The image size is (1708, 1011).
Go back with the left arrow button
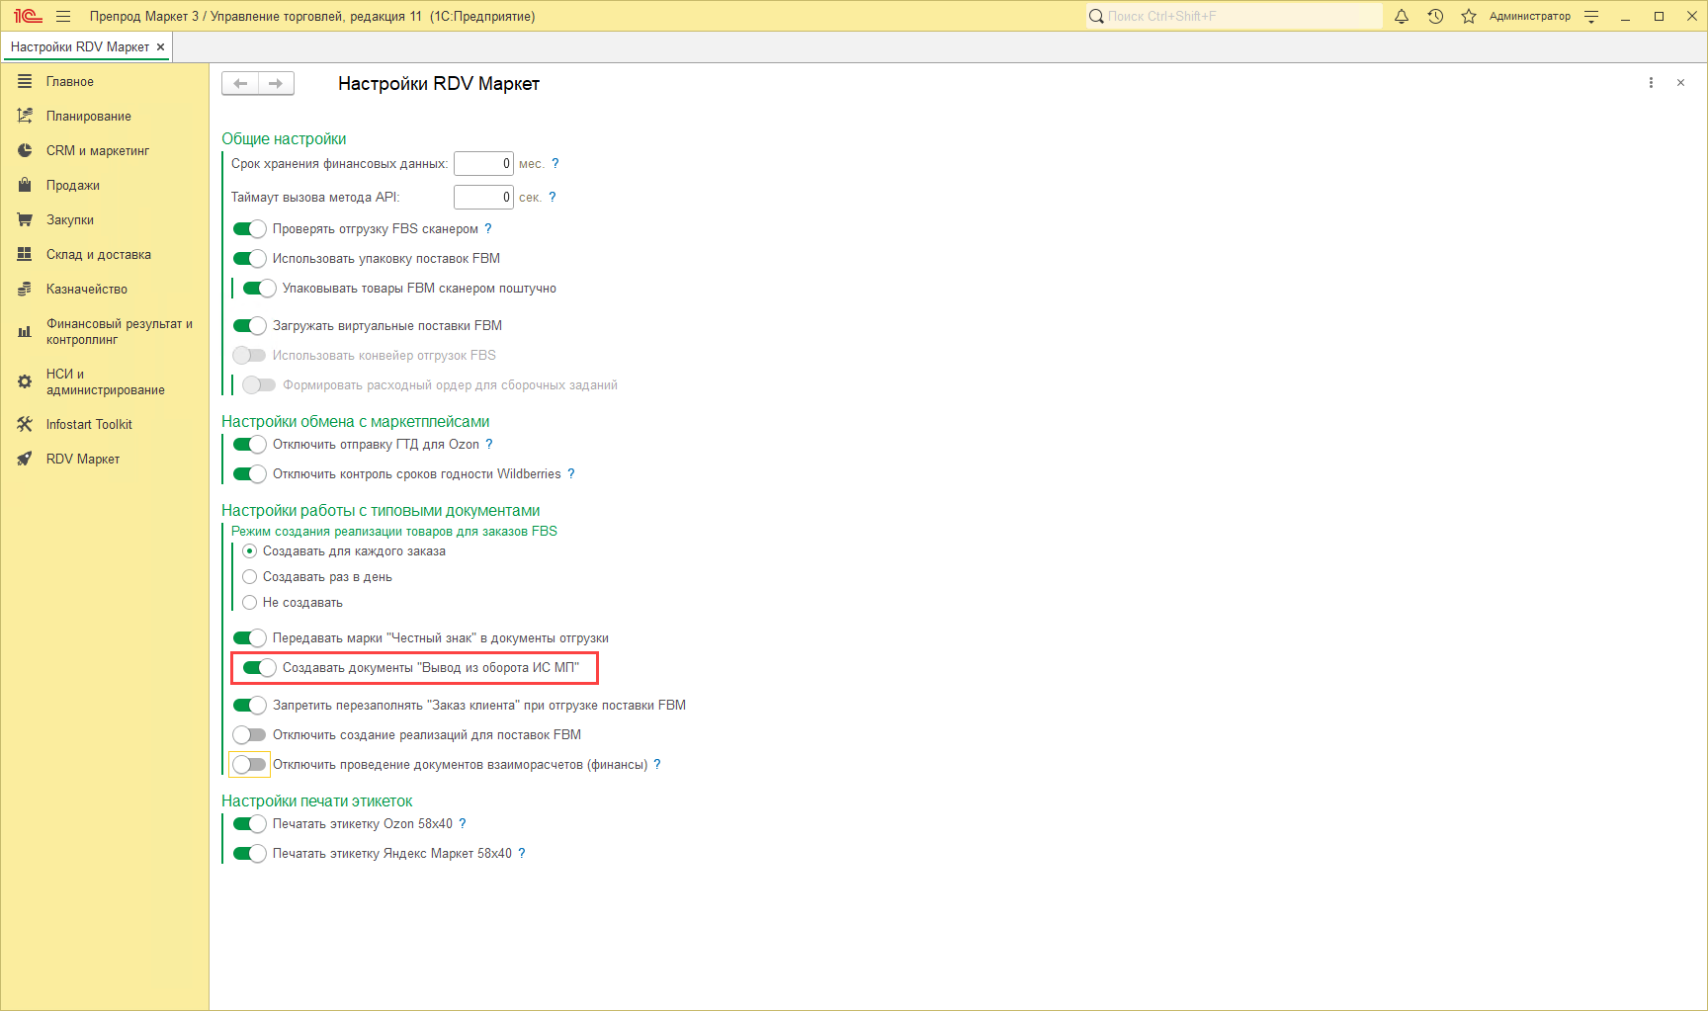click(240, 83)
